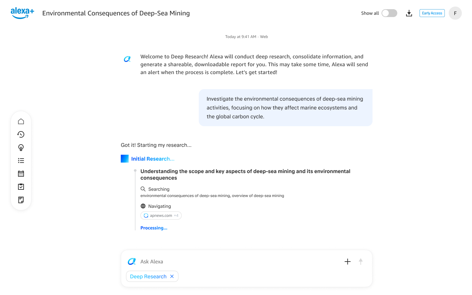Screen dimensions: 472x295
Task: Click the search query text under Searching
Action: click(x=212, y=196)
